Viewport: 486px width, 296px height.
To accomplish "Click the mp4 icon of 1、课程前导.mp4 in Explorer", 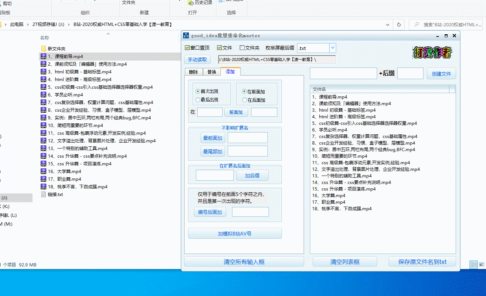I will point(43,56).
